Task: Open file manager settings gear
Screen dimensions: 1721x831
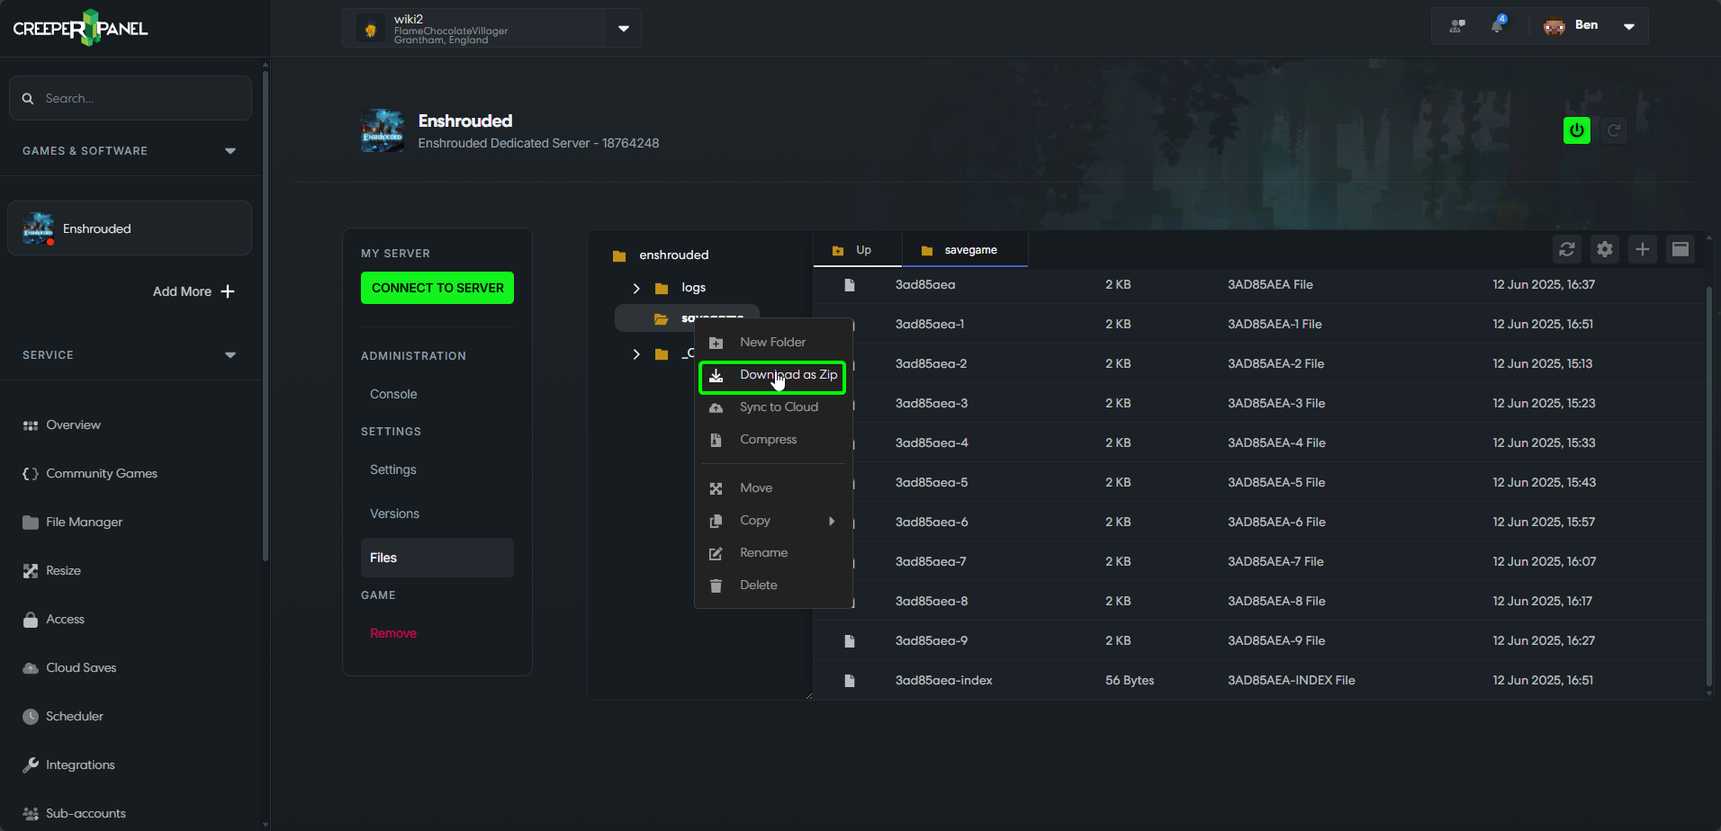Action: pyautogui.click(x=1605, y=249)
